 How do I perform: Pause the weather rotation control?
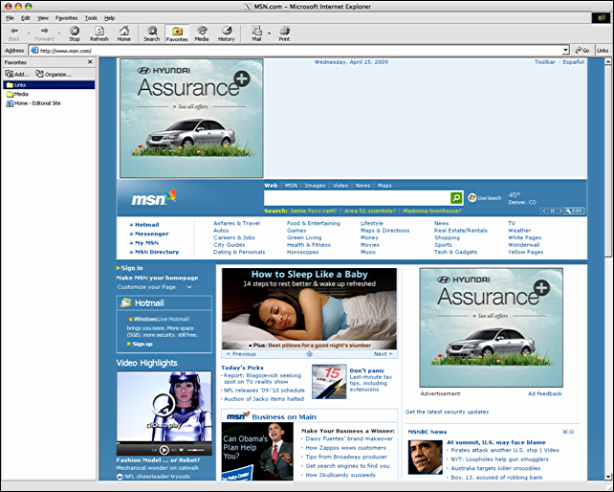coord(553,211)
